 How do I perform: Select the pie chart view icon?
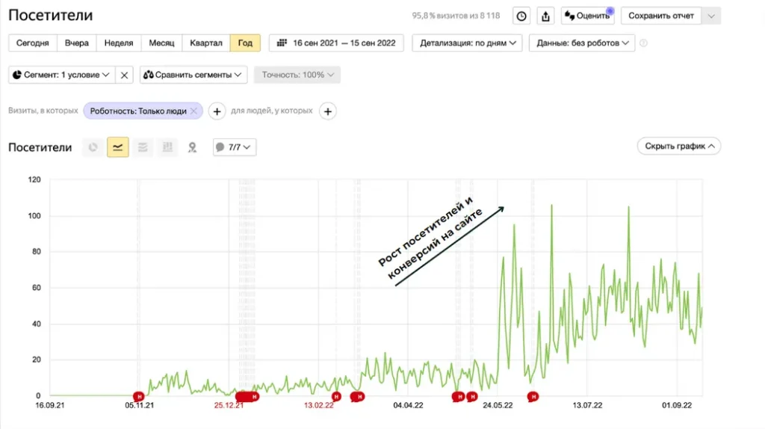[x=93, y=147]
